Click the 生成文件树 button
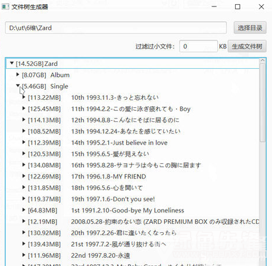This screenshot has width=272, height=266. [247, 46]
